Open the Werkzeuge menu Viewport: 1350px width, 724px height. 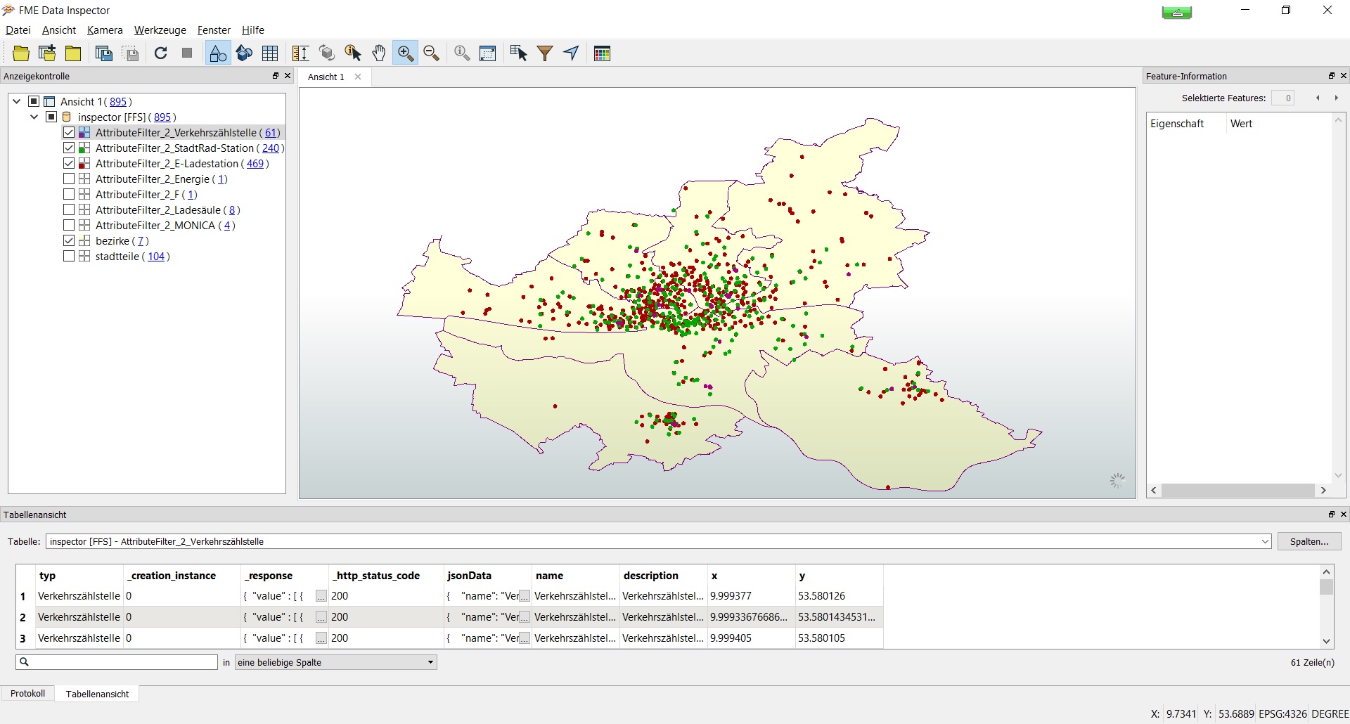[x=160, y=30]
